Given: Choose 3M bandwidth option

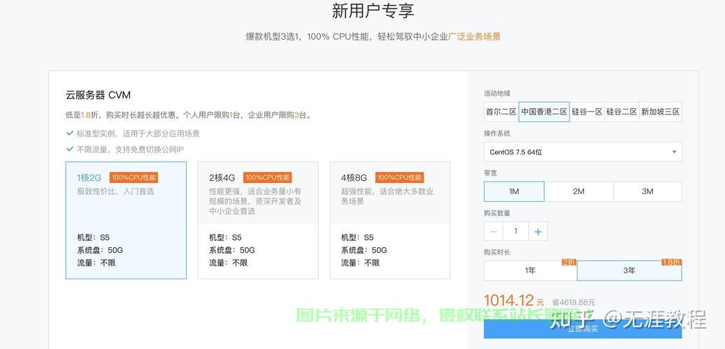Looking at the screenshot, I should 647,191.
